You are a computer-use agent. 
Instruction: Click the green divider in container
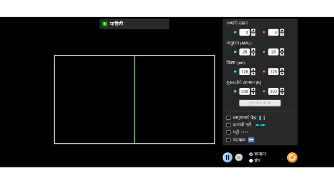point(134,100)
